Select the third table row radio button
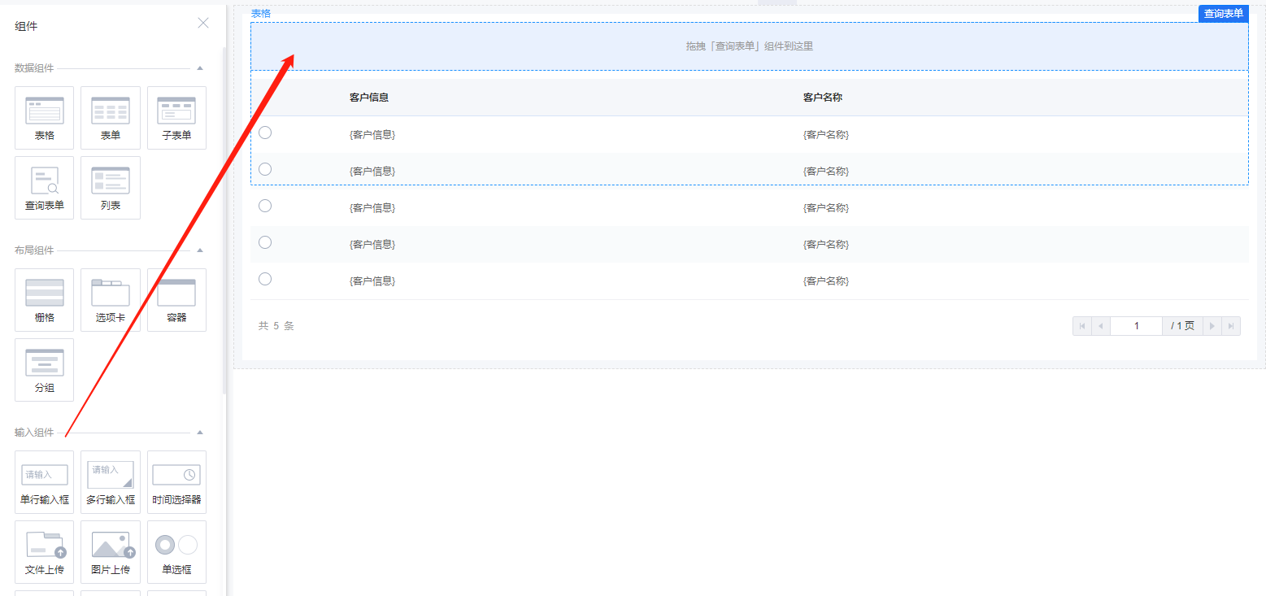The width and height of the screenshot is (1266, 596). (x=265, y=206)
